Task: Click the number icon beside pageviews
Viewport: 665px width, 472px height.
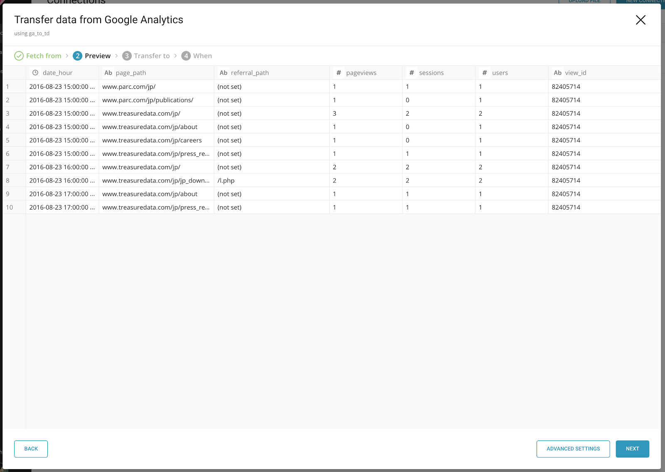Action: click(x=339, y=73)
